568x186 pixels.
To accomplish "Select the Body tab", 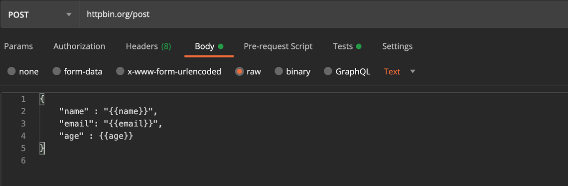I will [x=209, y=46].
